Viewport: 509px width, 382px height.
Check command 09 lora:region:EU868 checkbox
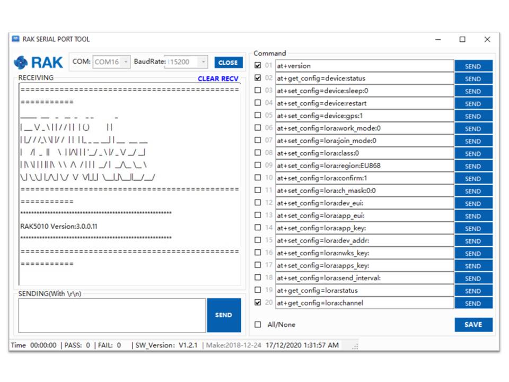point(258,165)
